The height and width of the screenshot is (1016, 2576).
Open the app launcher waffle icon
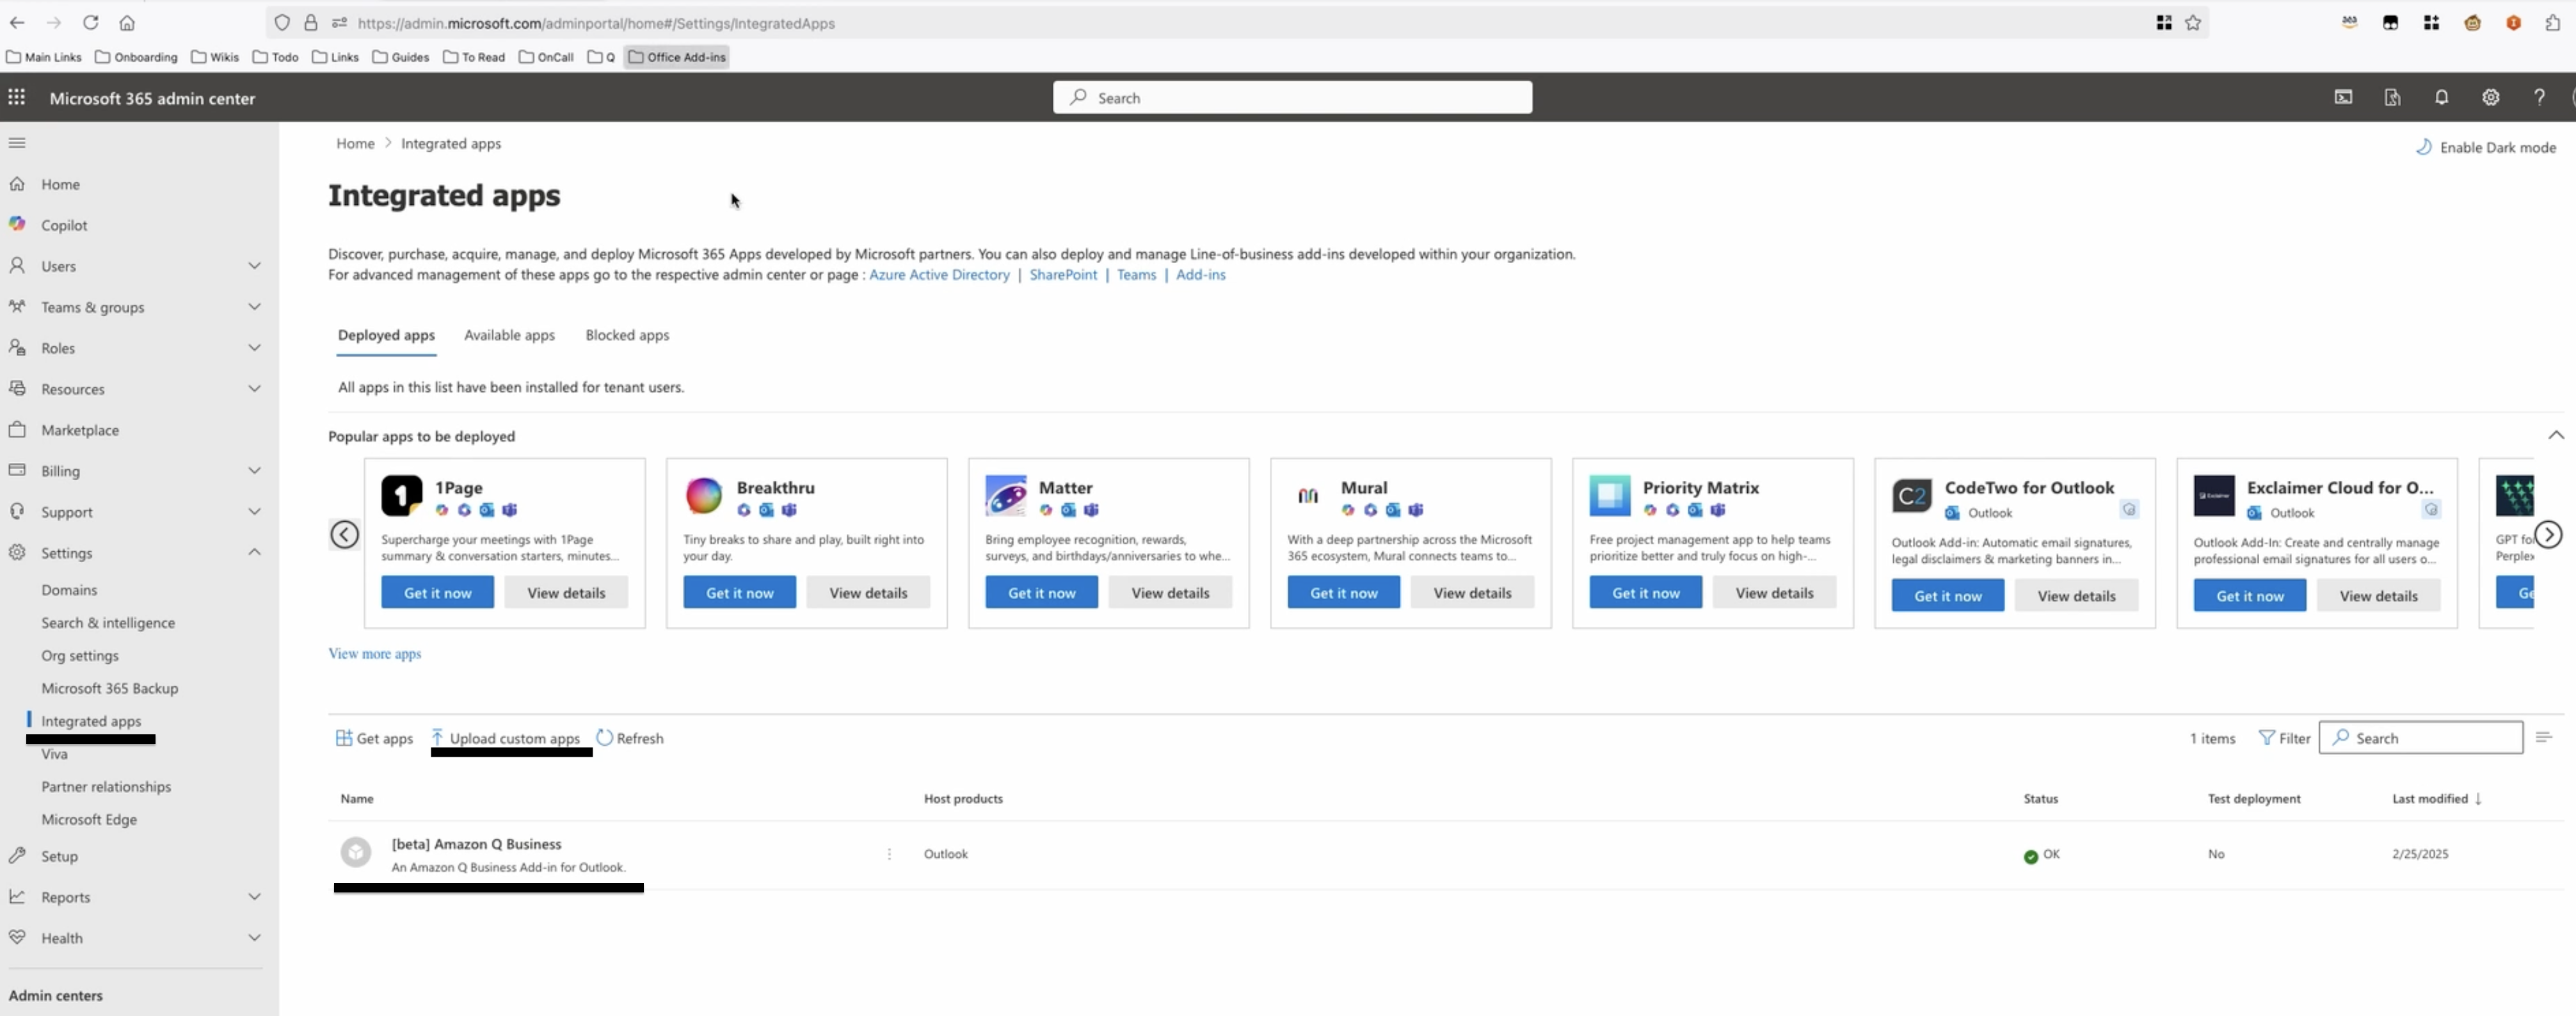coord(17,97)
